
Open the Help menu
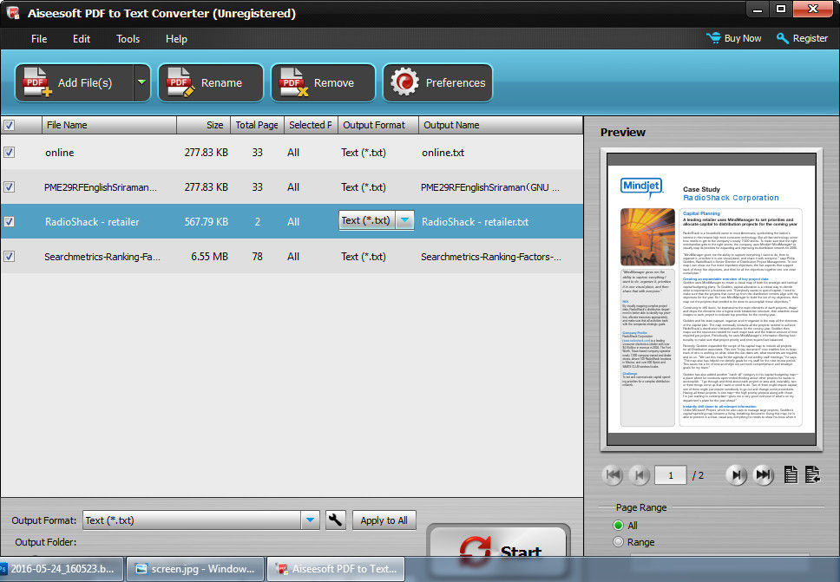pos(176,38)
